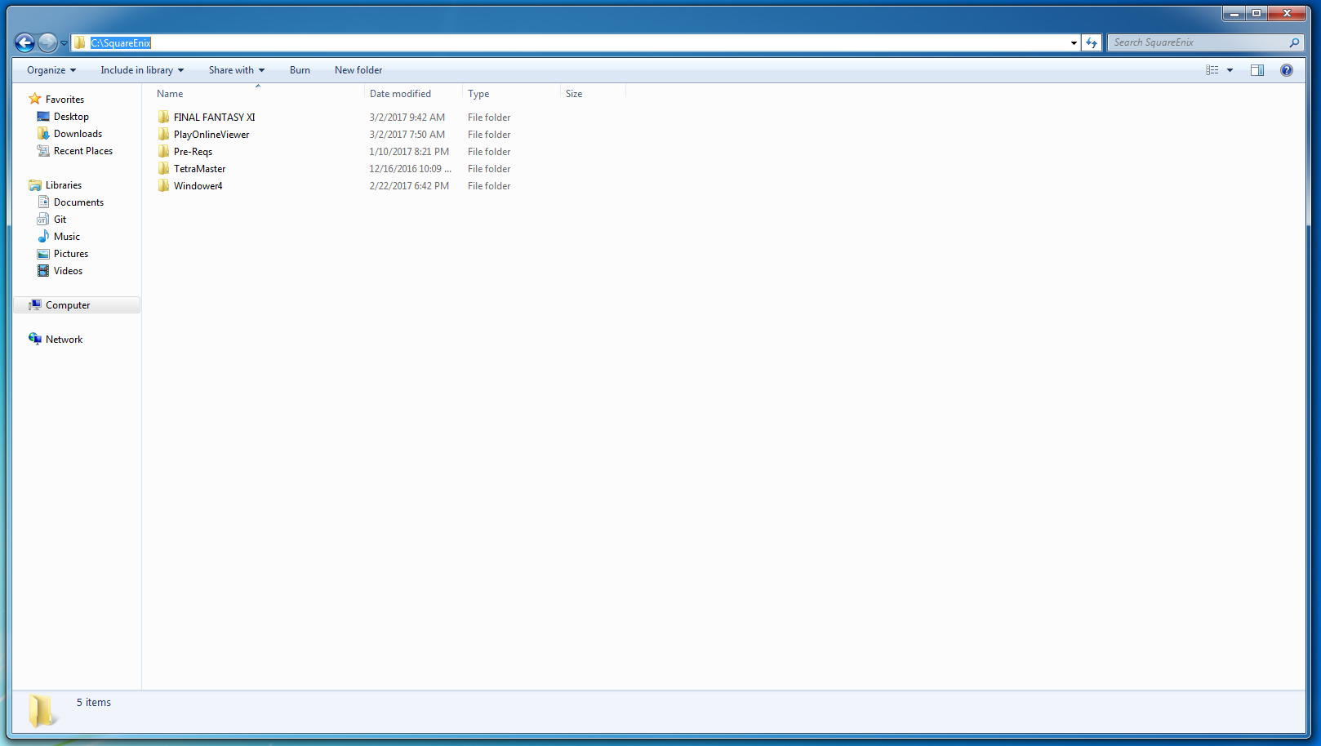Image resolution: width=1321 pixels, height=746 pixels.
Task: Open Desktop in Favorites
Action: 71,117
